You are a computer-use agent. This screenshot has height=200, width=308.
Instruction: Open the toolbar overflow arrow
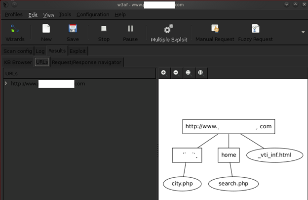[303, 33]
